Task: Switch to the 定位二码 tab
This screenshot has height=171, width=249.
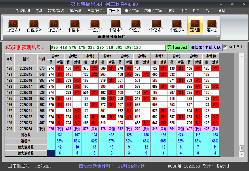Action: click(x=132, y=11)
